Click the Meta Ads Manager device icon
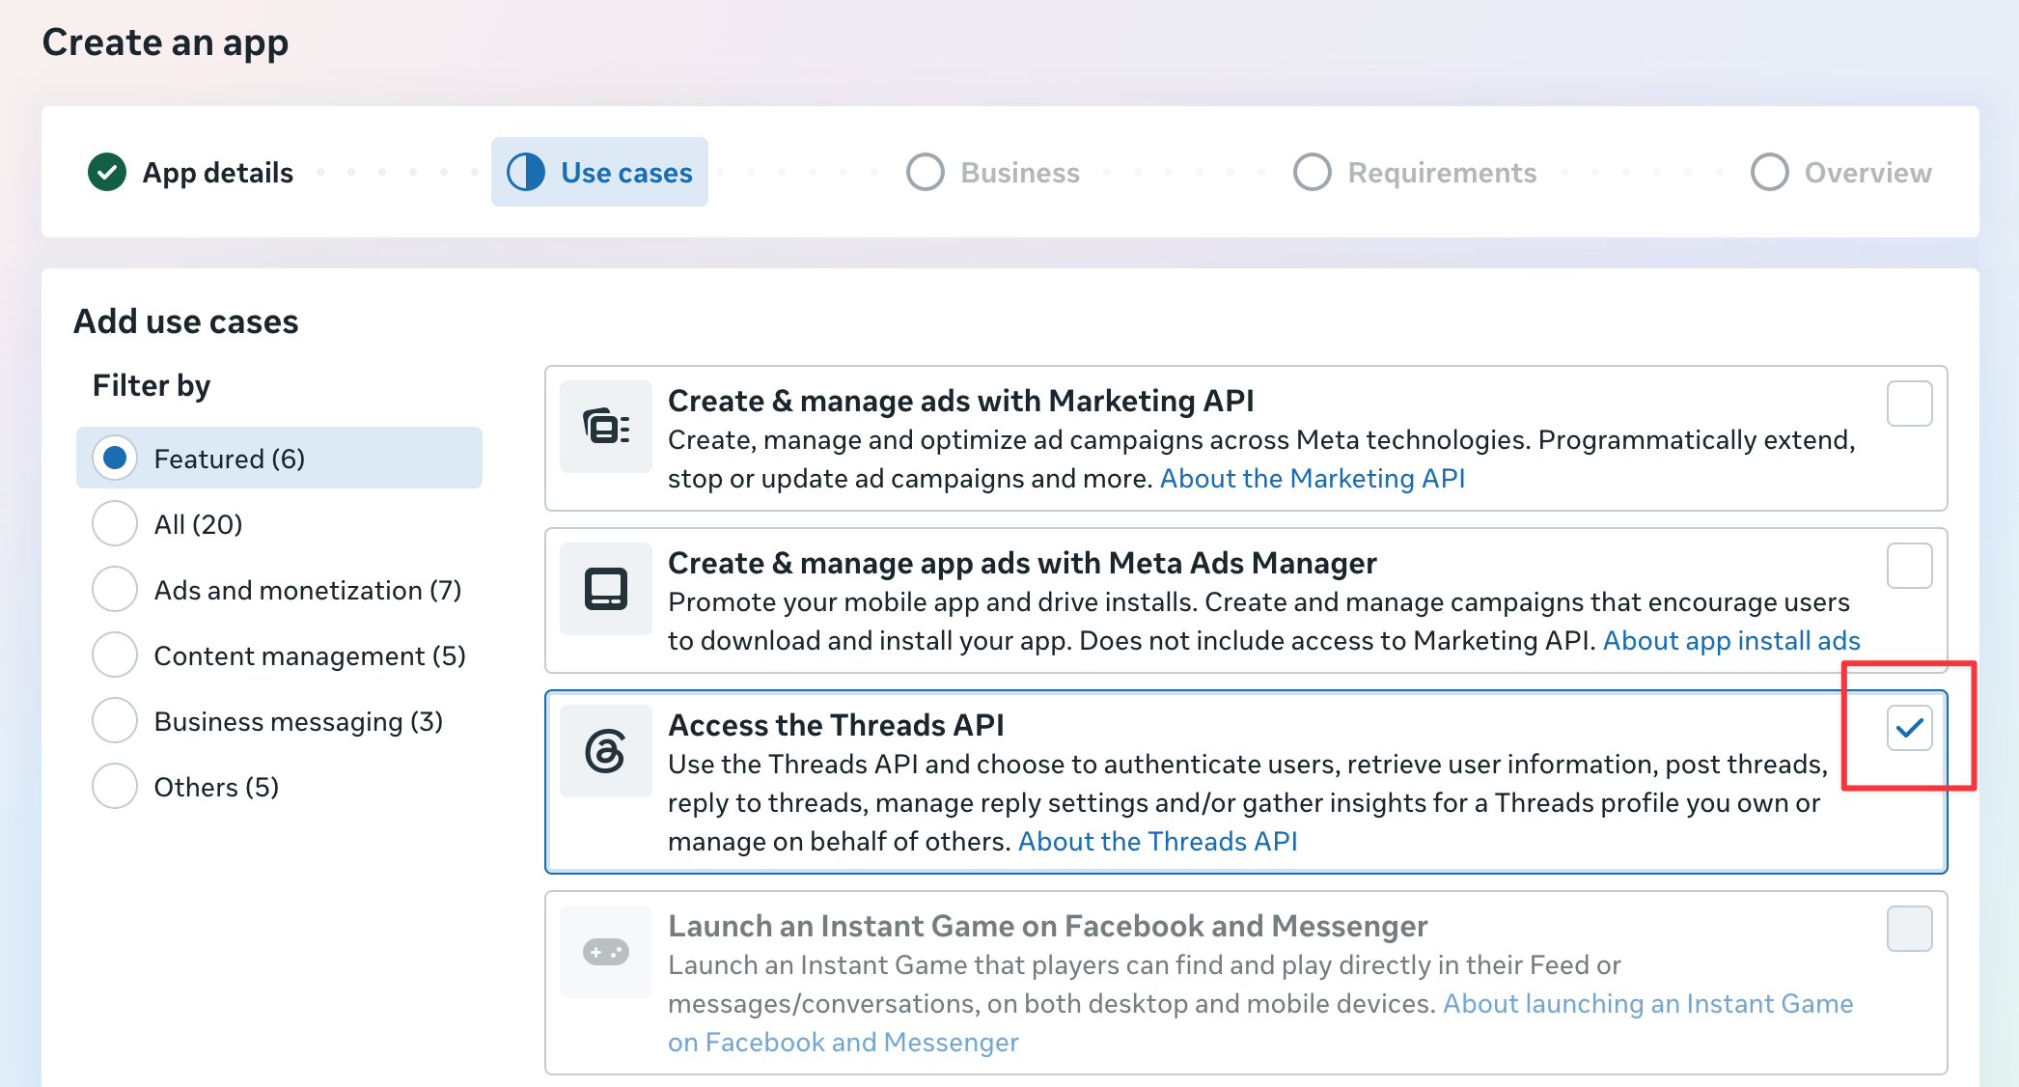Screen dimensions: 2019x1087 (606, 588)
